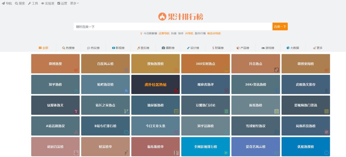The image size is (346, 157).
Task: Click the TikTok icon on 抖音热点 card
Action: 277,70
